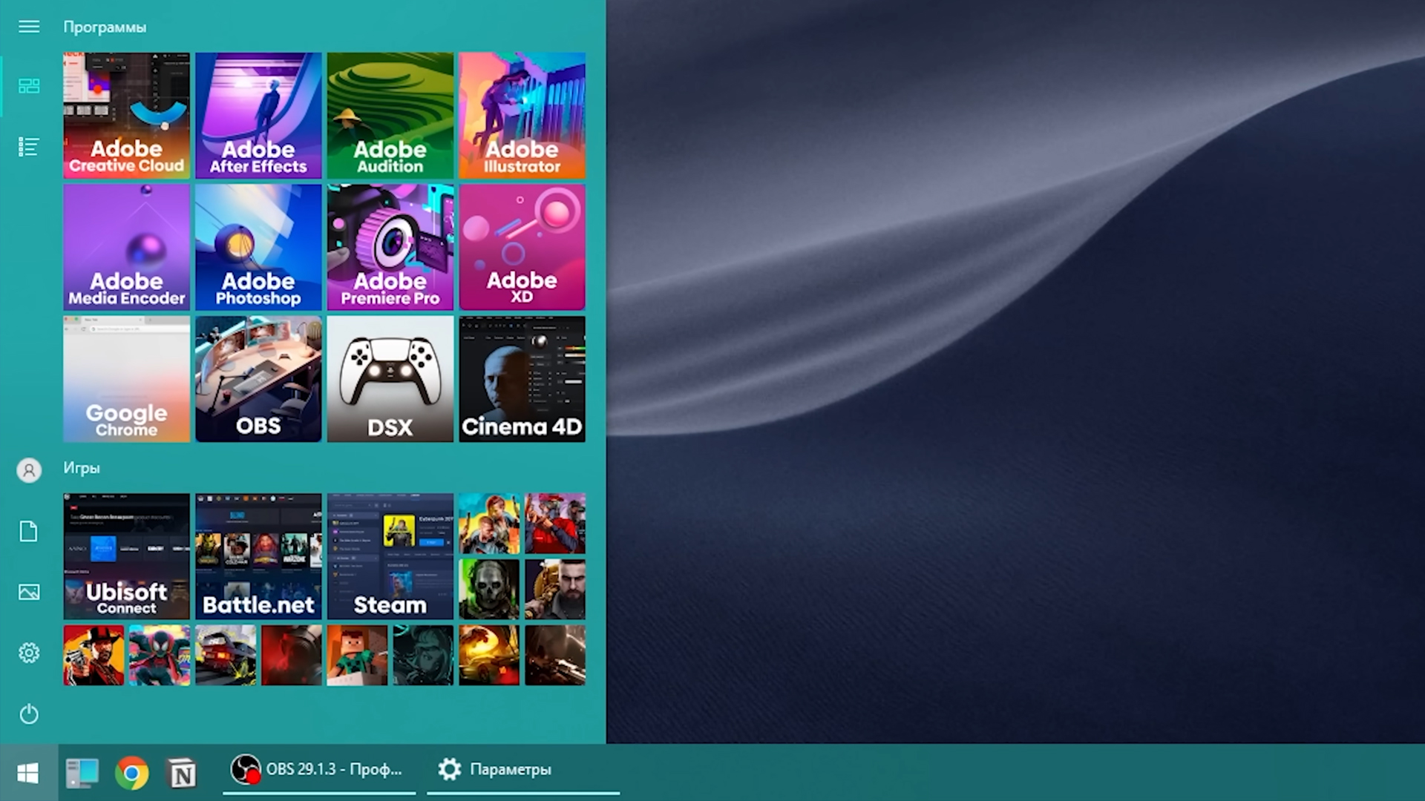This screenshot has width=1425, height=801.
Task: Open the power options menu
Action: pyautogui.click(x=29, y=714)
